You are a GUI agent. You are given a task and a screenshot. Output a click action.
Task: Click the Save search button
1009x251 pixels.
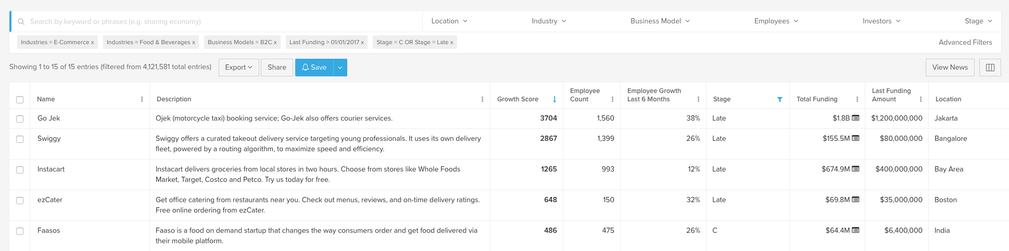pos(314,68)
